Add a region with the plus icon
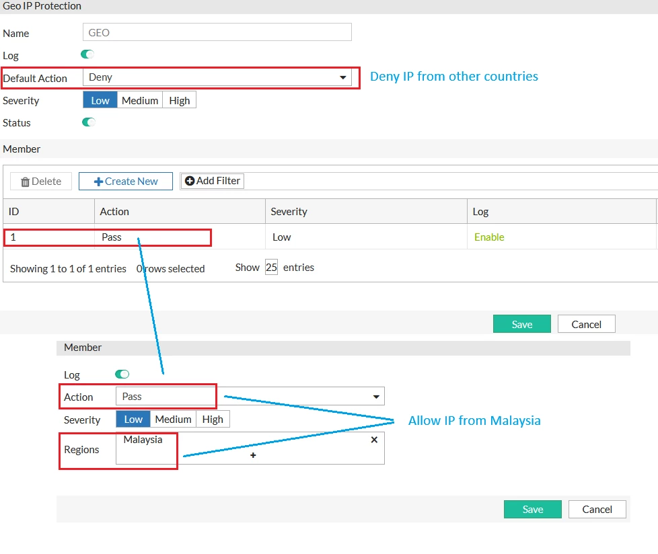Viewport: 658px width, 554px height. point(253,455)
